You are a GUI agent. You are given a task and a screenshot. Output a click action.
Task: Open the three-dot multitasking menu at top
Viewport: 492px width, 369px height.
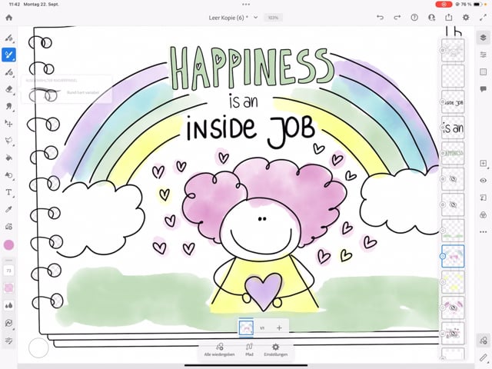coord(246,5)
